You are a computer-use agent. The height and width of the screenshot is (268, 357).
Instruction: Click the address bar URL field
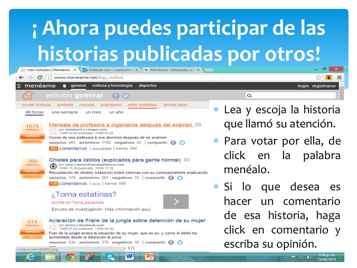[180, 77]
